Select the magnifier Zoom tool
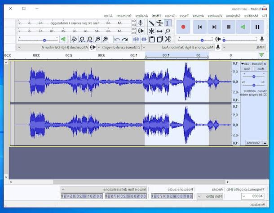Image resolution: width=274 pixels, height=213 pixels. [168, 31]
